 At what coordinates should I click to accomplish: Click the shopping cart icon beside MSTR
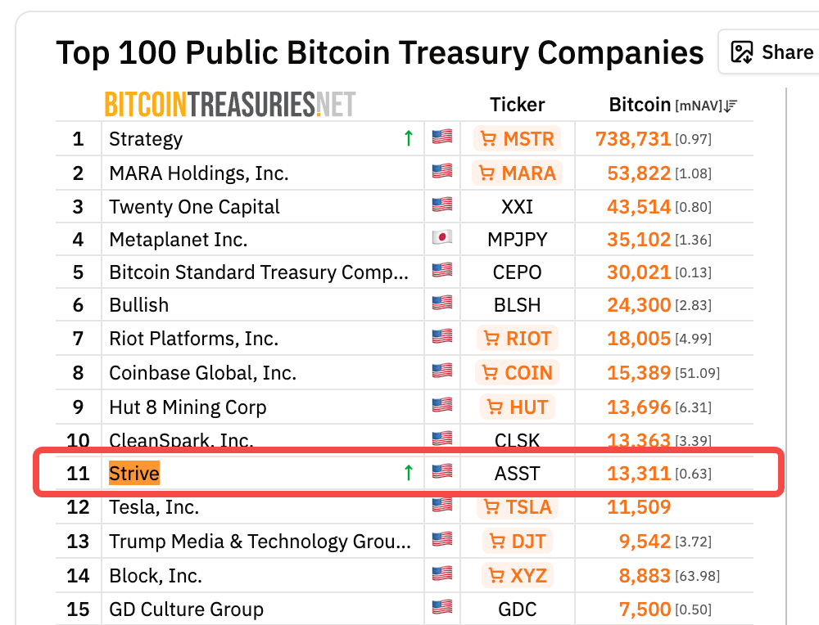(x=490, y=139)
